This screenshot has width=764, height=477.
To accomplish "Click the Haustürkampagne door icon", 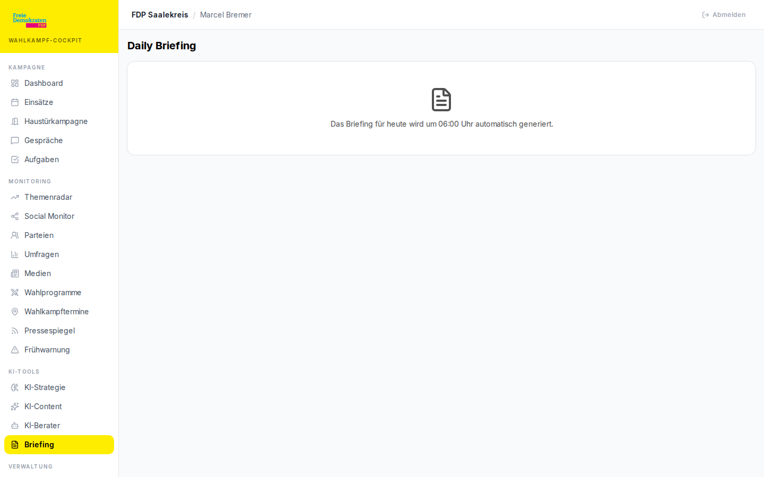I will pyautogui.click(x=15, y=121).
